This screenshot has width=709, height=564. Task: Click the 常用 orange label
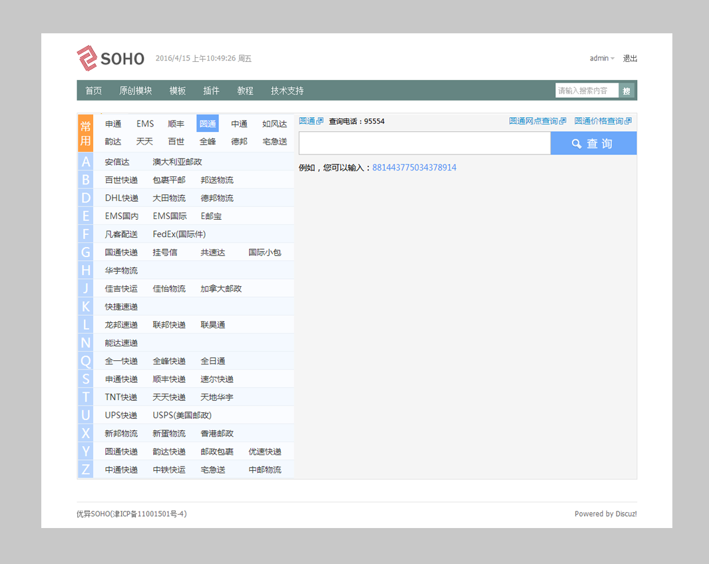coord(85,133)
